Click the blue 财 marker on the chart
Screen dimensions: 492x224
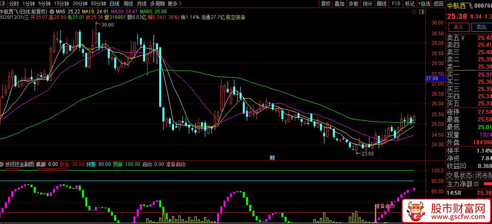(272, 157)
